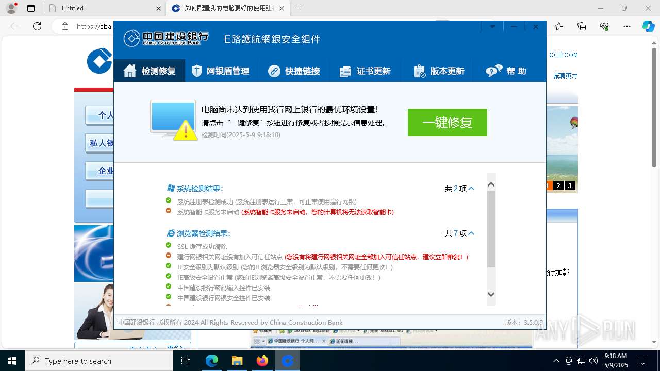Click the CCB.COM link on the webpage
The image size is (660, 371).
pos(563,55)
